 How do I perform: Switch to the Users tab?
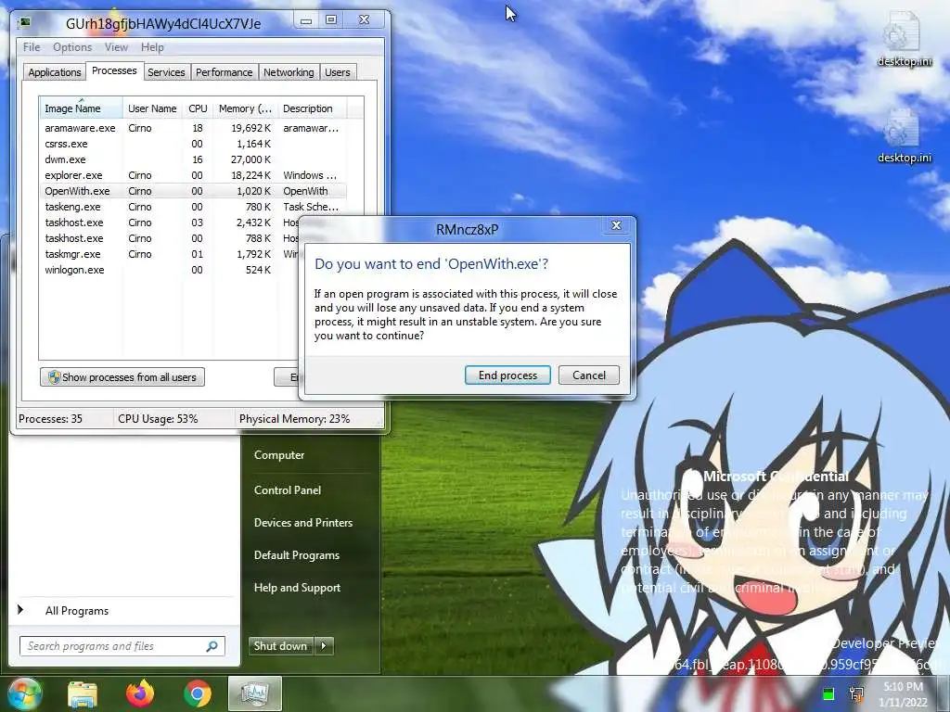[337, 72]
